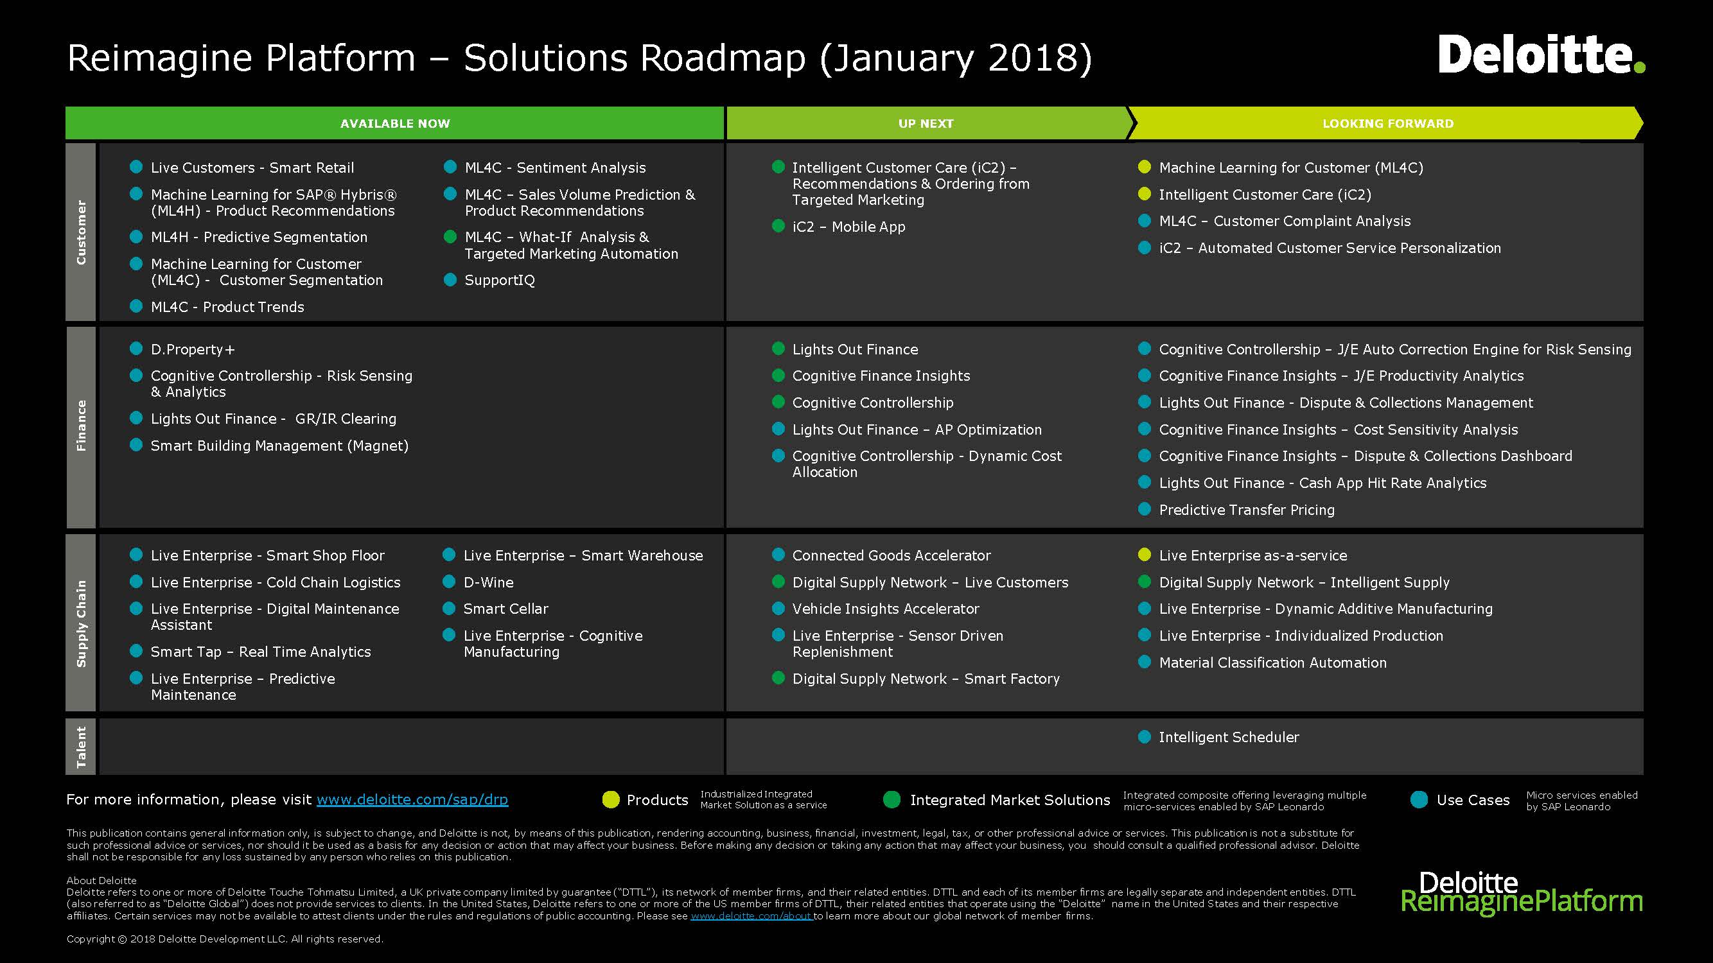This screenshot has width=1713, height=963.
Task: Select Lights Out Finance - GR/IR Clearing
Action: pos(274,419)
